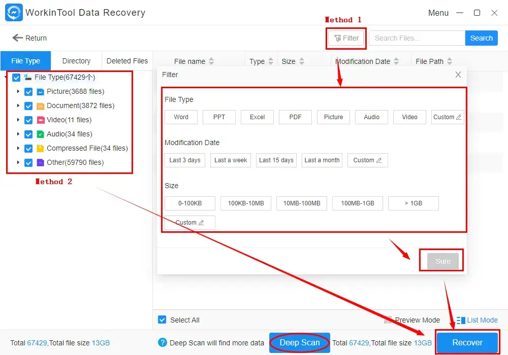Select Last a week date filter

point(231,160)
